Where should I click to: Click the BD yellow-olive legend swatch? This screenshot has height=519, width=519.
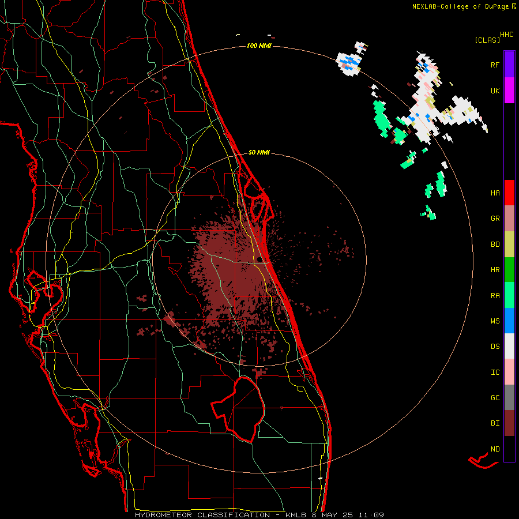pos(509,245)
